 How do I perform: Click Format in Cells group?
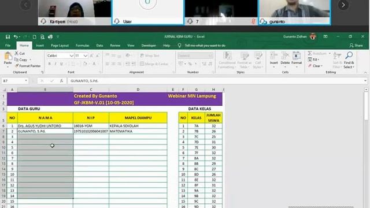[x=297, y=60]
